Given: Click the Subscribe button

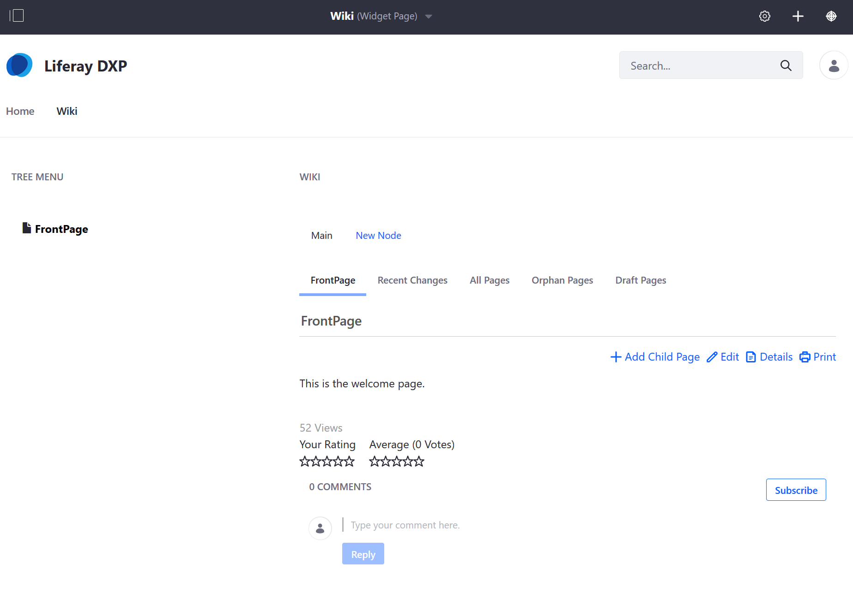Looking at the screenshot, I should pyautogui.click(x=796, y=490).
